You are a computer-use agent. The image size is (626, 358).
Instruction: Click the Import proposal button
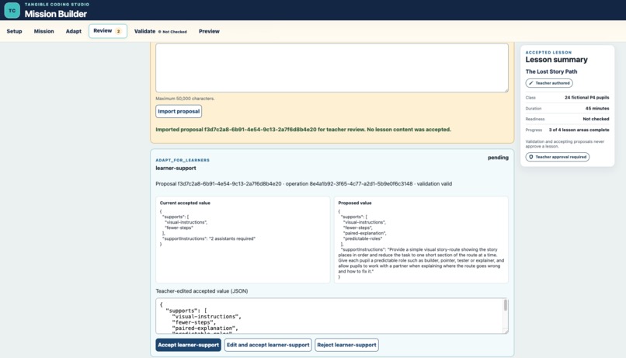pos(179,111)
